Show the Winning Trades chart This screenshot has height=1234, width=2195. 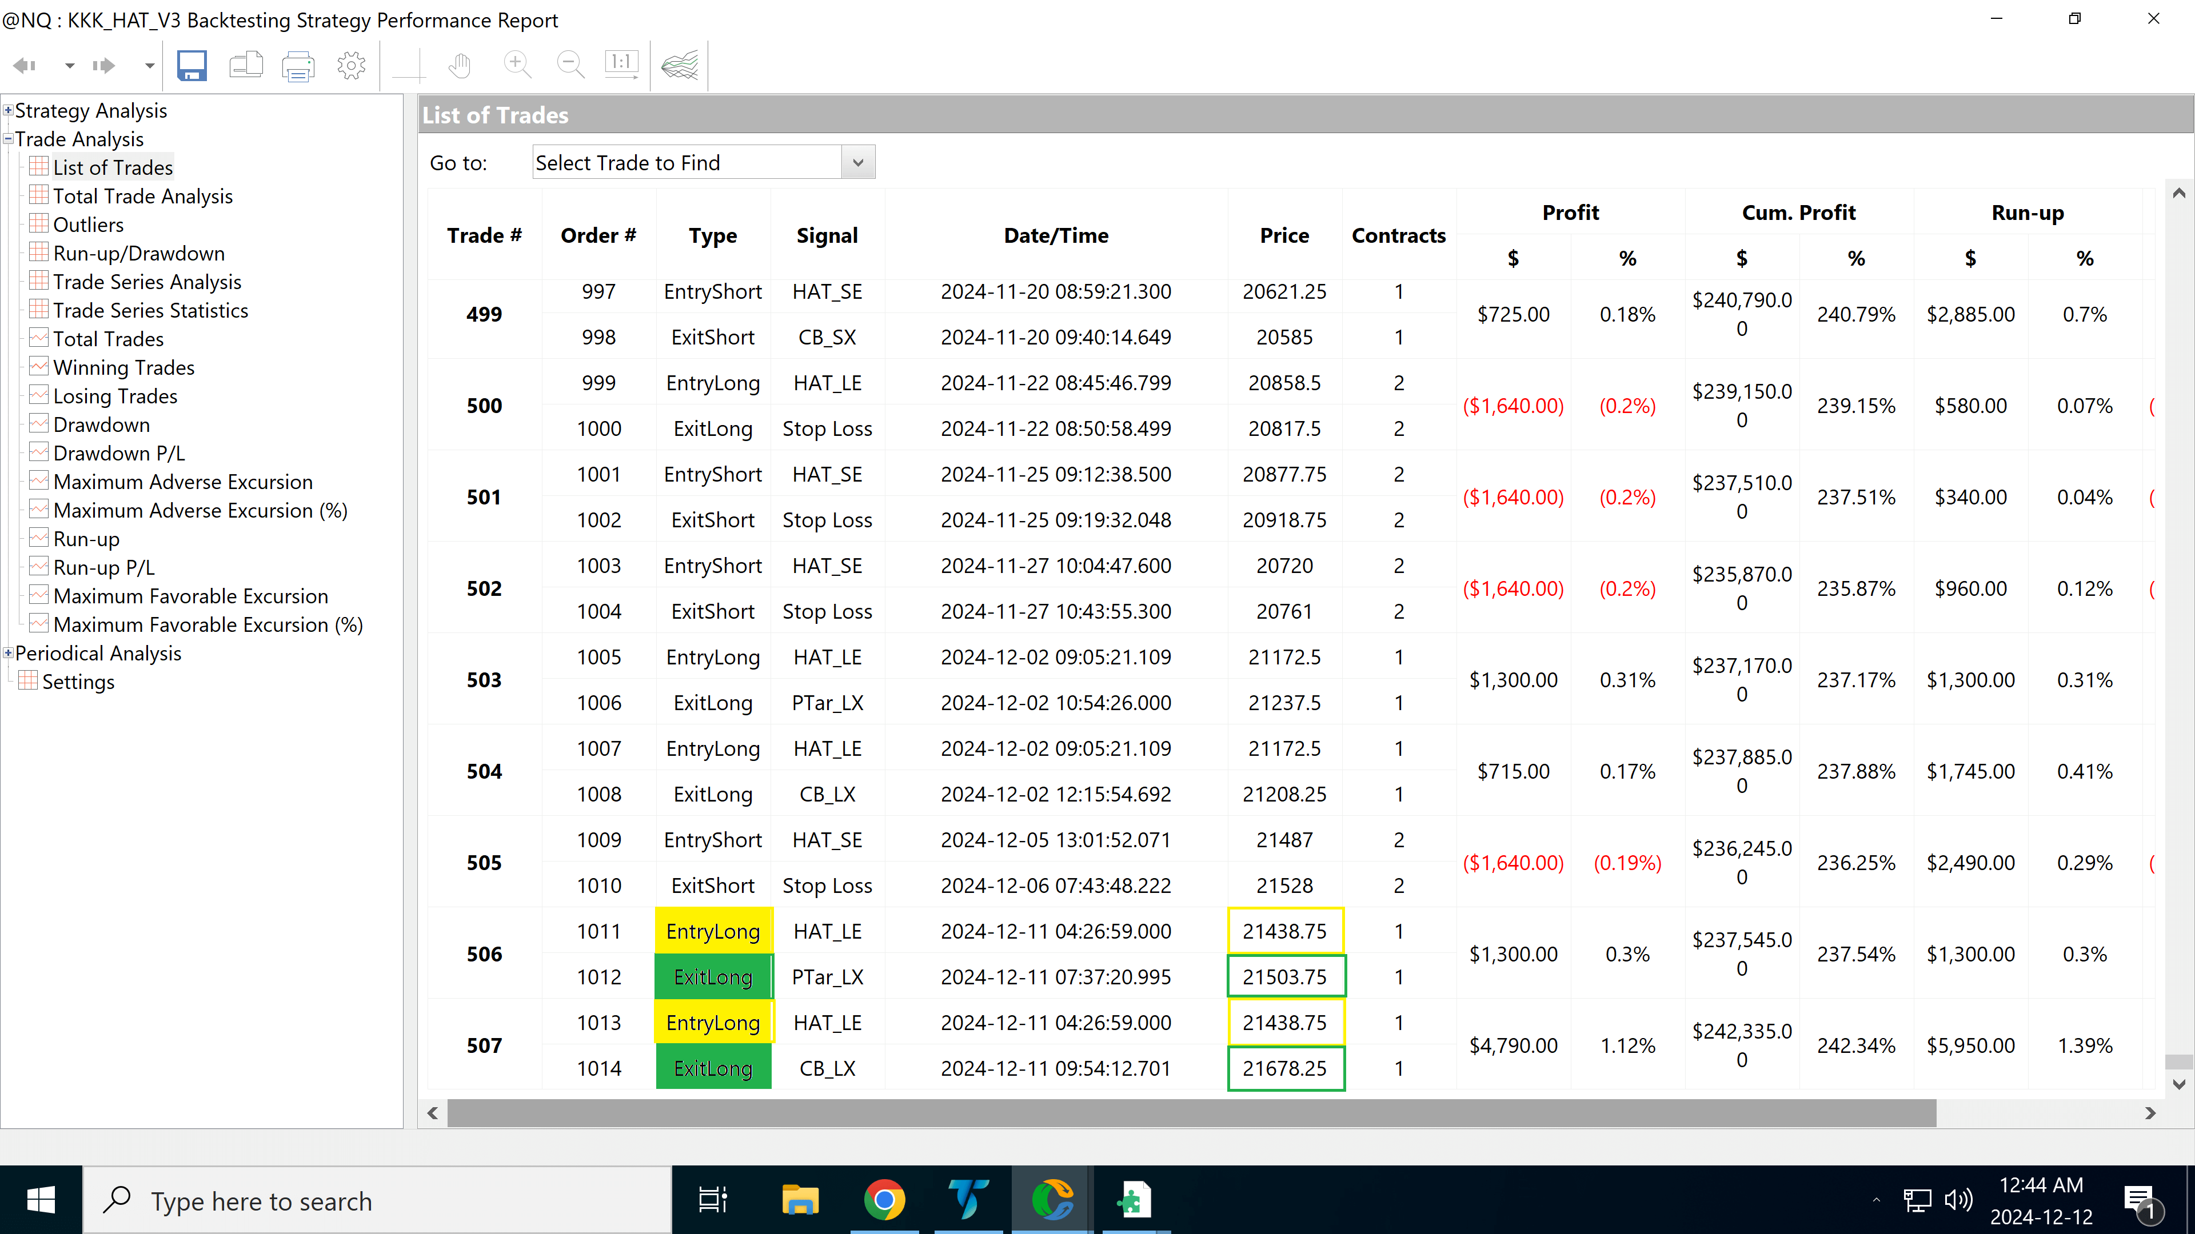[123, 367]
